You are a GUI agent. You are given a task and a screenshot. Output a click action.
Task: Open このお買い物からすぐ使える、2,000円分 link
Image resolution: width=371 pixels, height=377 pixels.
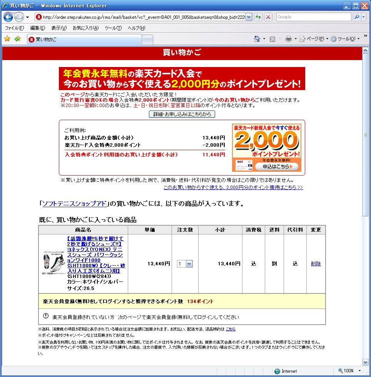pos(233,187)
